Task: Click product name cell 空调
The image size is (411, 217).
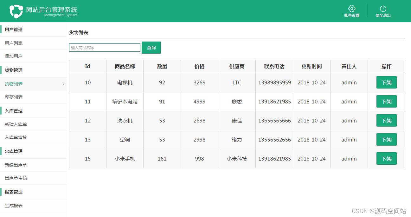Action: coord(125,140)
